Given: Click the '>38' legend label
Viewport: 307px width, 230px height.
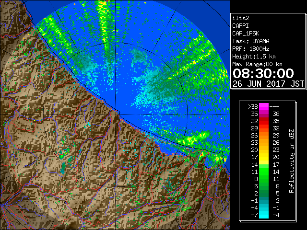Looking at the screenshot, I should (253, 107).
